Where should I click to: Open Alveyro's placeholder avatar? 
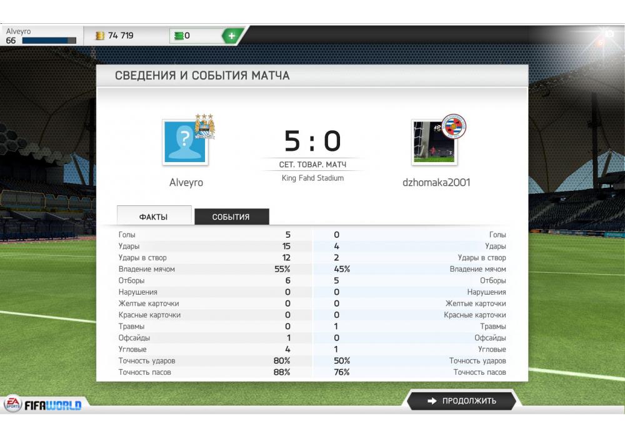coord(185,143)
